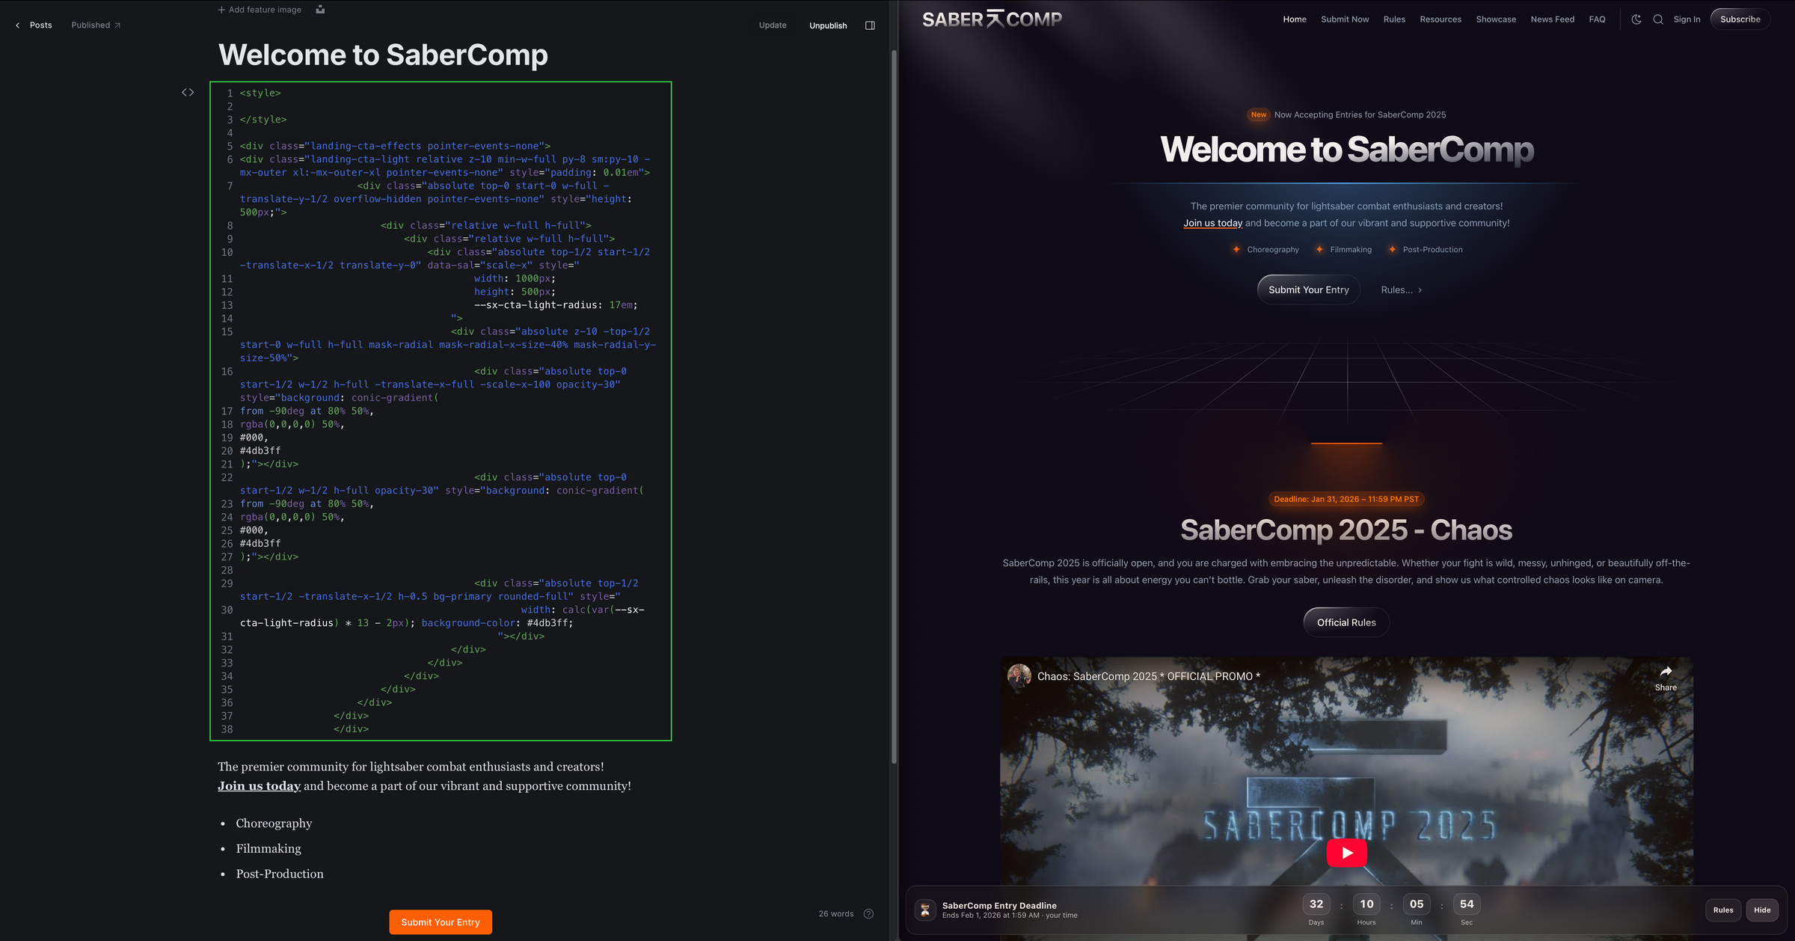Click the feature image upload icon

(319, 9)
